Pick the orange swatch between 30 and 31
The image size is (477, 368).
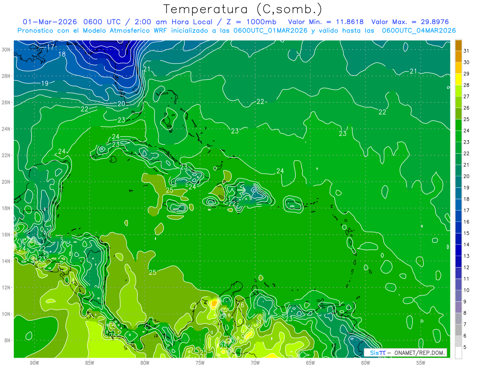[x=458, y=56]
